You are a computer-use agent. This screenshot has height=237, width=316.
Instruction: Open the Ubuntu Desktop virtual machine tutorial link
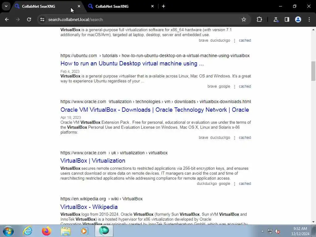tap(132, 64)
